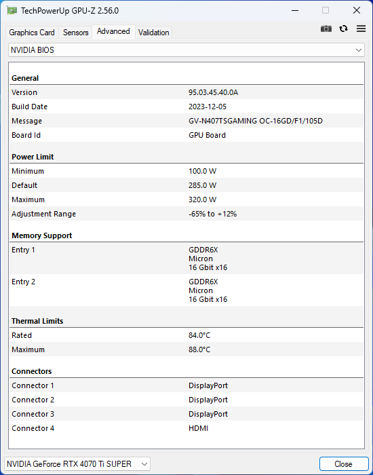
Task: Open the hamburger menu icon
Action: click(x=361, y=28)
